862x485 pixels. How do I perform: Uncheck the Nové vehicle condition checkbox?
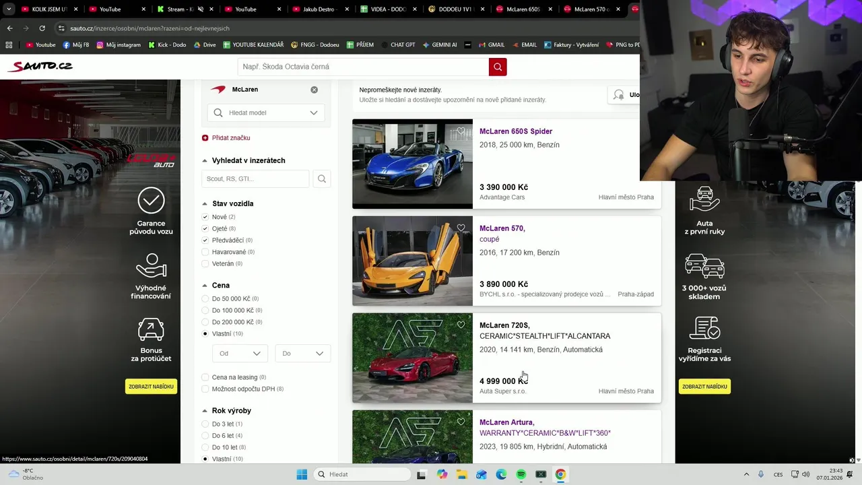click(x=205, y=217)
